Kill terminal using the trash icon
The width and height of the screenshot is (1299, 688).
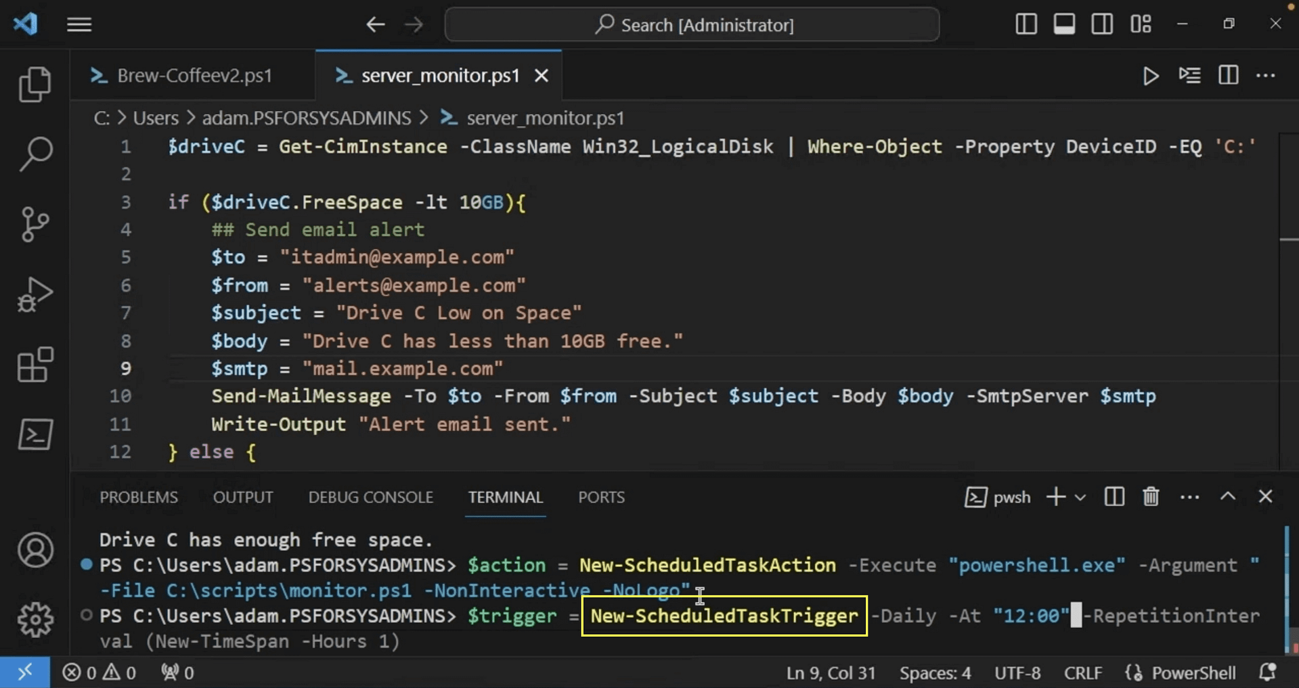point(1151,497)
